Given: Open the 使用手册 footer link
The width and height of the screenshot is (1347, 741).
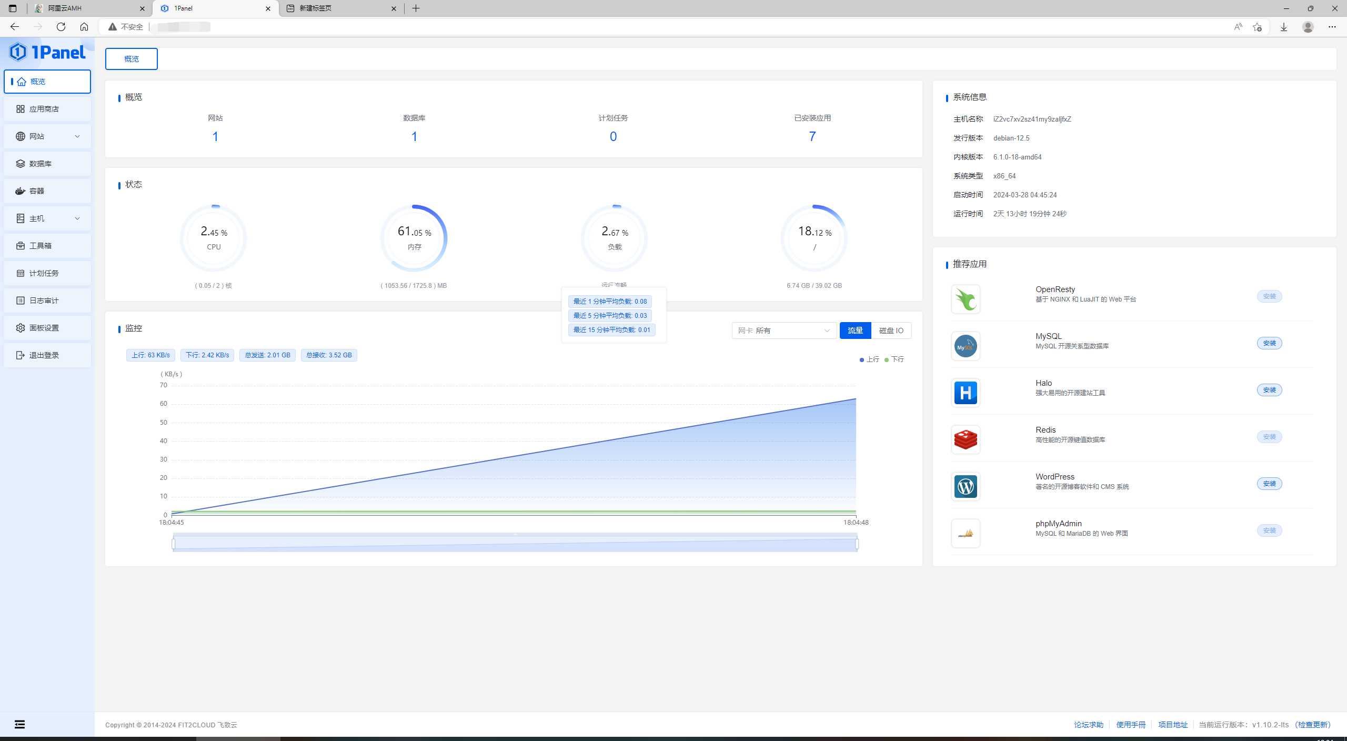Looking at the screenshot, I should [x=1131, y=725].
